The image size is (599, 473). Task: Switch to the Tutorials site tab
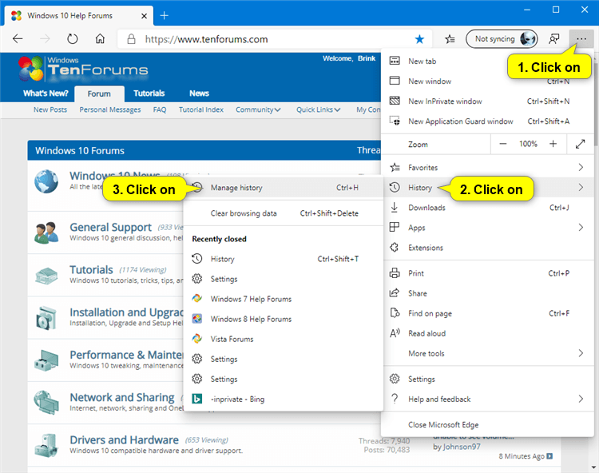149,93
